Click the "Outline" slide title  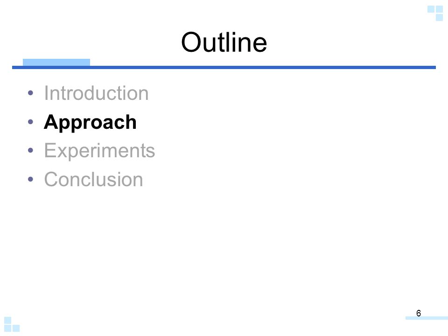[224, 42]
